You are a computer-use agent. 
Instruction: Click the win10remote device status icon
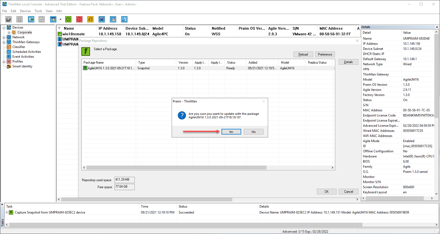click(x=60, y=34)
